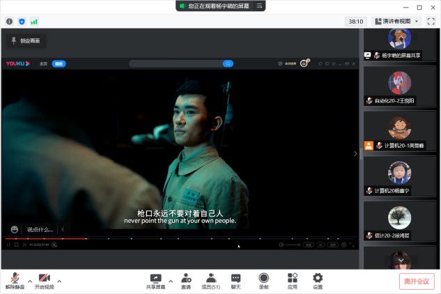Open meeting Settings (设置)
Image resolution: width=441 pixels, height=294 pixels.
click(318, 281)
